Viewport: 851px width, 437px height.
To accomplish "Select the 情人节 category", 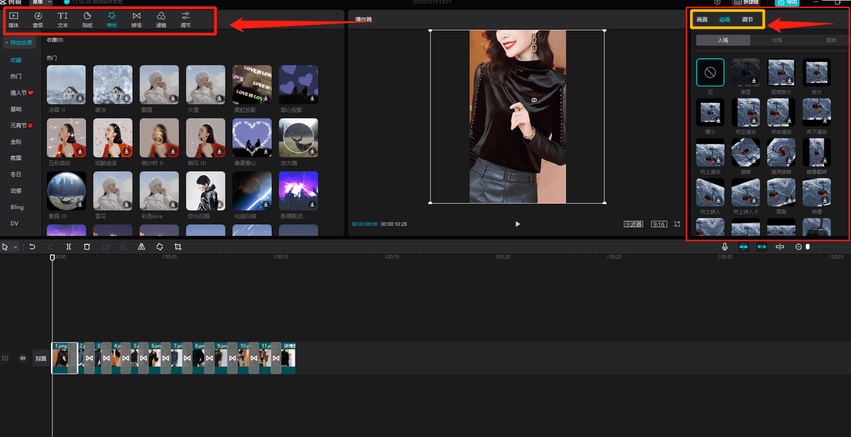I will tap(21, 92).
